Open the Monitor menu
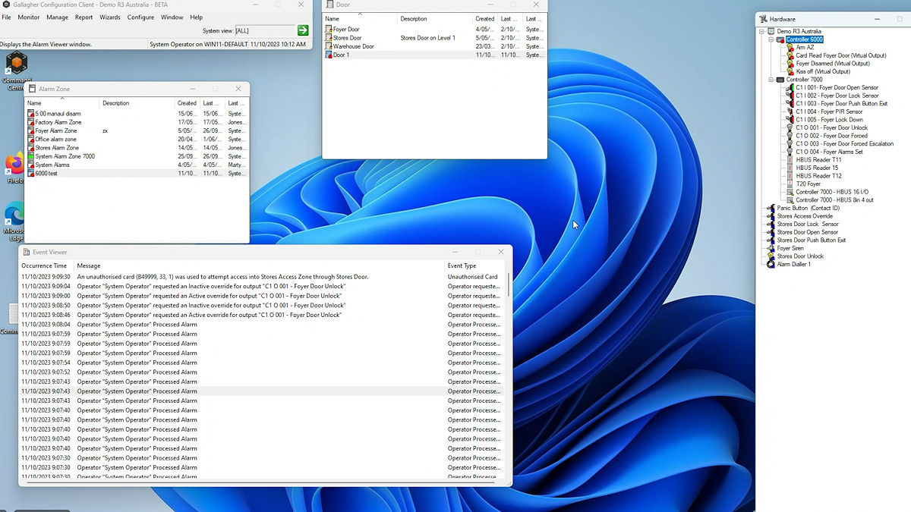Viewport: 911px width, 512px height. 29,17
